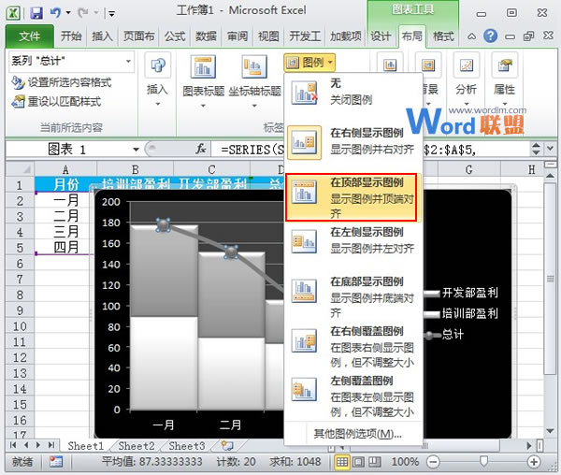
Task: Click the fx insert function icon
Action: tap(200, 150)
